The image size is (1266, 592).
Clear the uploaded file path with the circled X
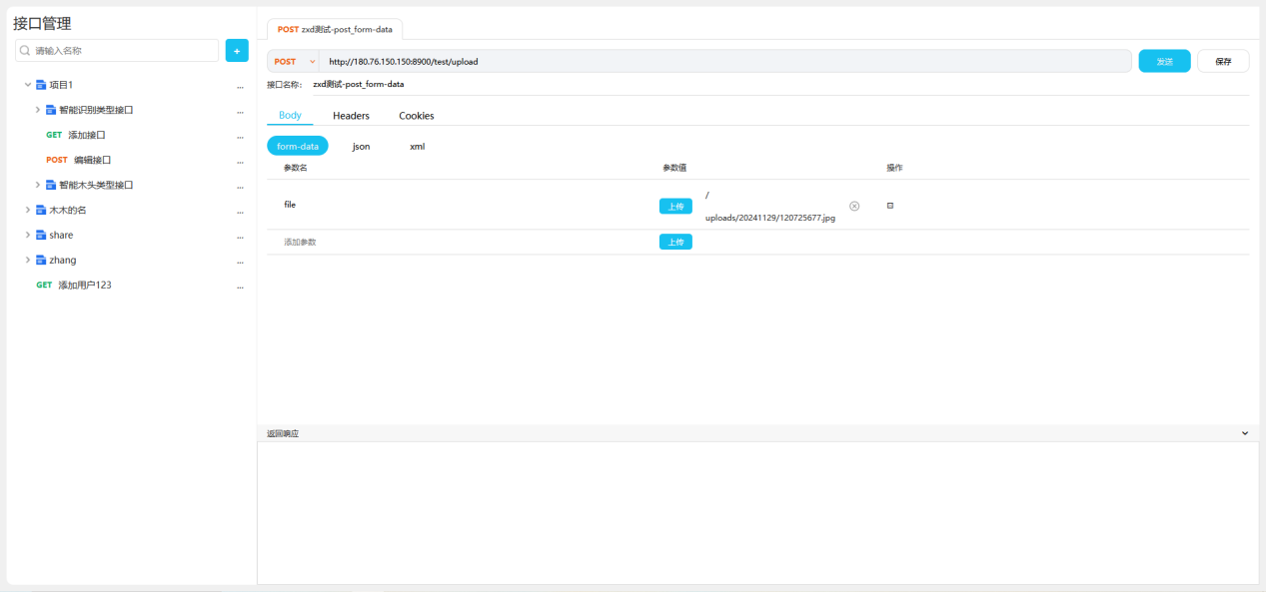coord(854,206)
